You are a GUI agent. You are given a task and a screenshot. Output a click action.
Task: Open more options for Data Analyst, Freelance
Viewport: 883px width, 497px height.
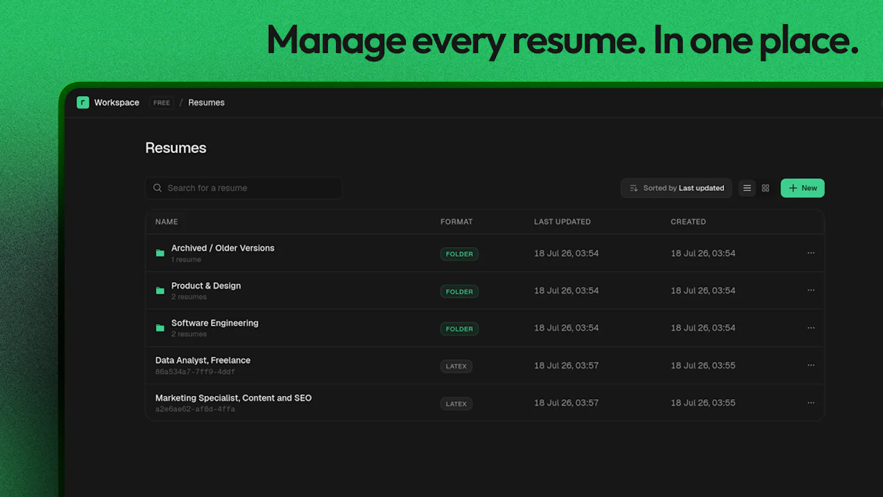click(811, 365)
